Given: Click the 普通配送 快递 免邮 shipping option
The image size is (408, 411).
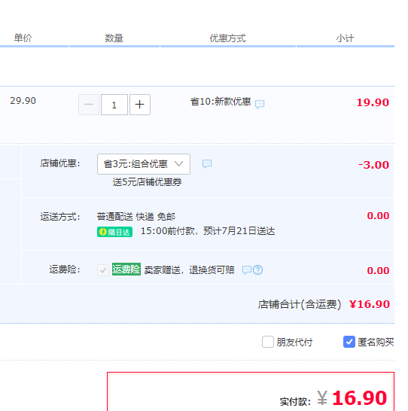Looking at the screenshot, I should 136,217.
